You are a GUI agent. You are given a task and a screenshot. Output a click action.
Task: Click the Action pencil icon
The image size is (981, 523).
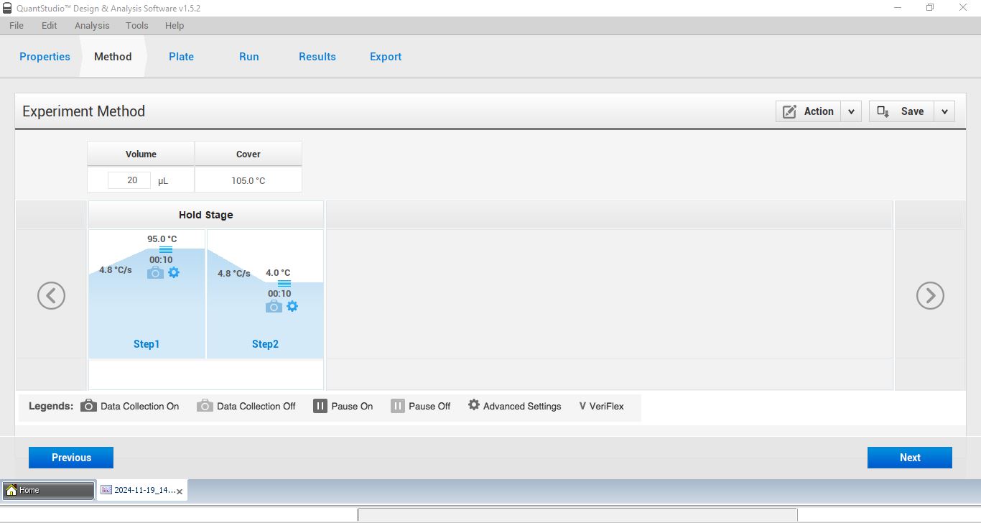tap(789, 111)
